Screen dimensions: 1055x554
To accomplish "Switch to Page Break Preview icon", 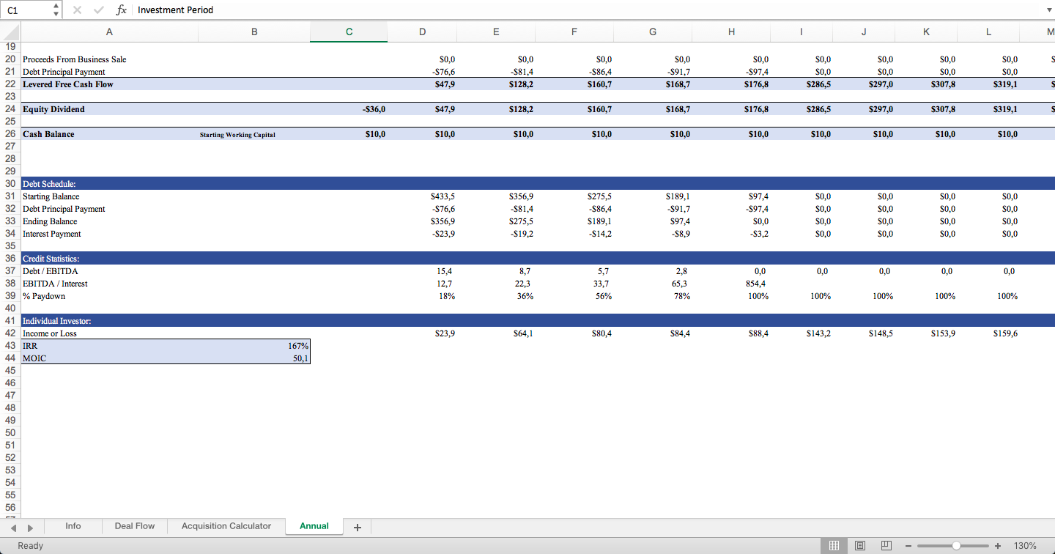I will click(886, 545).
